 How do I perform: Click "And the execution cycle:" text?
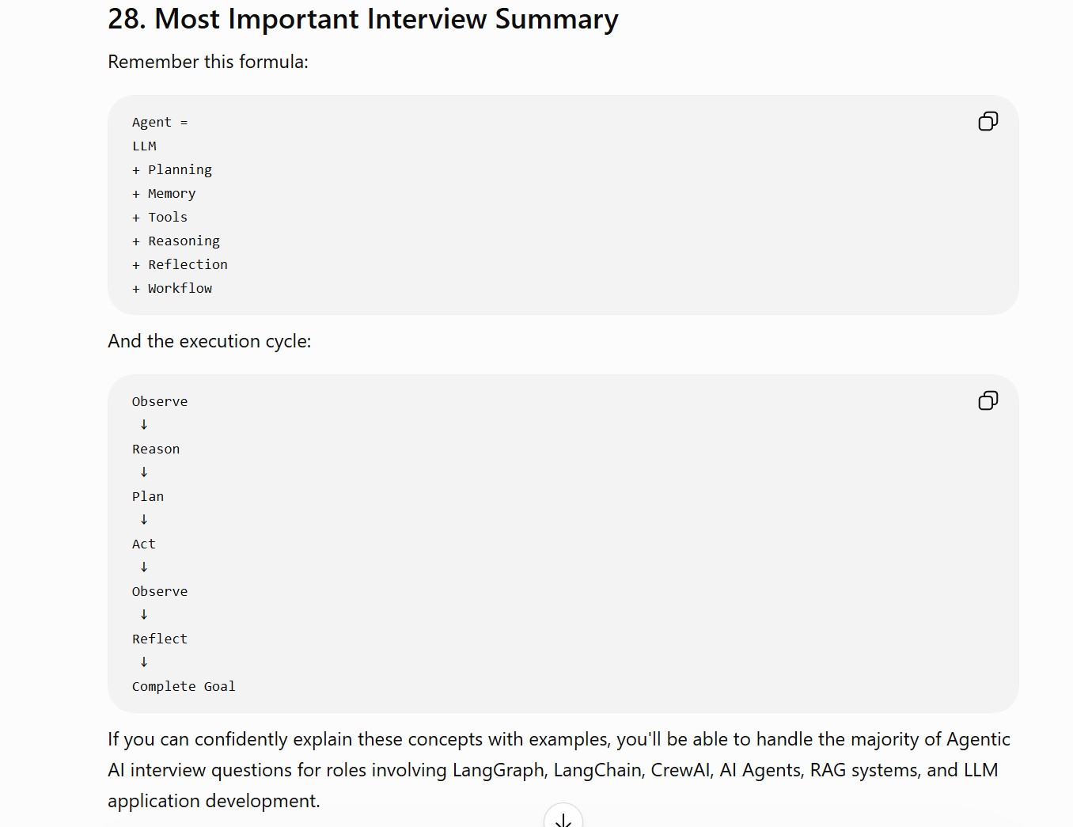[210, 341]
